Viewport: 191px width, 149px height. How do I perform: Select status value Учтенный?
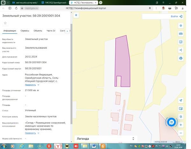31,110
